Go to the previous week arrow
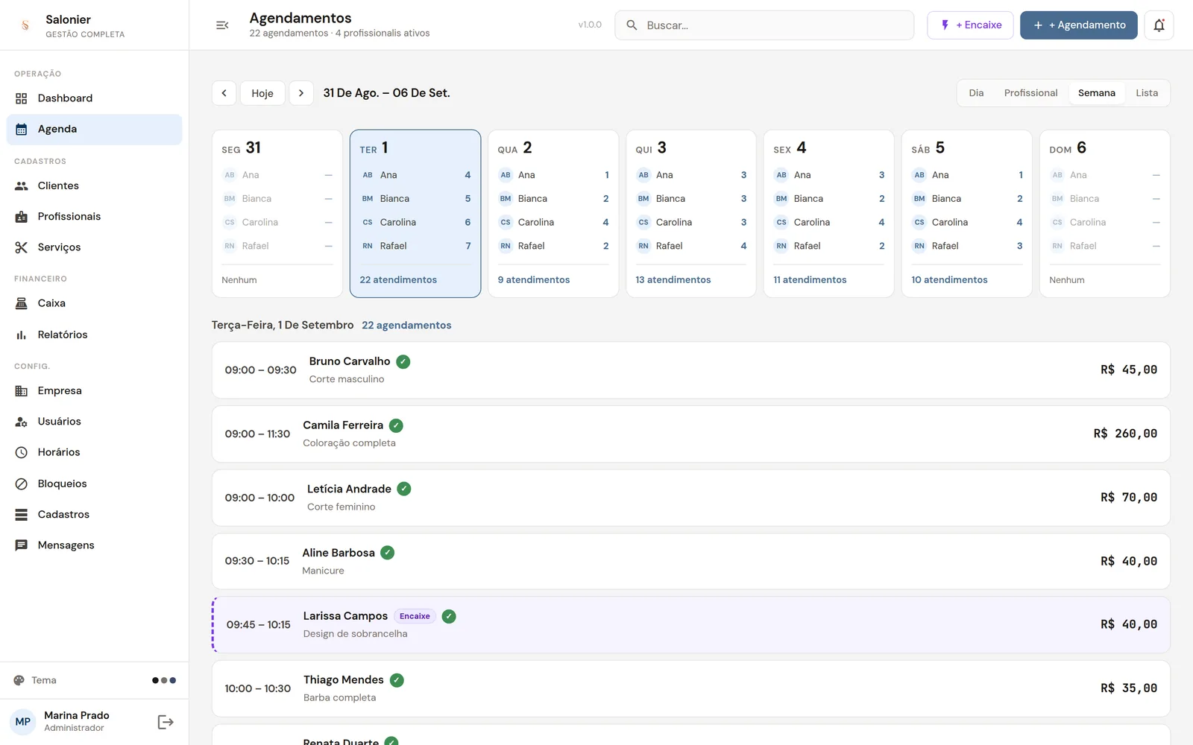Screen dimensions: 1193x745 [224, 93]
